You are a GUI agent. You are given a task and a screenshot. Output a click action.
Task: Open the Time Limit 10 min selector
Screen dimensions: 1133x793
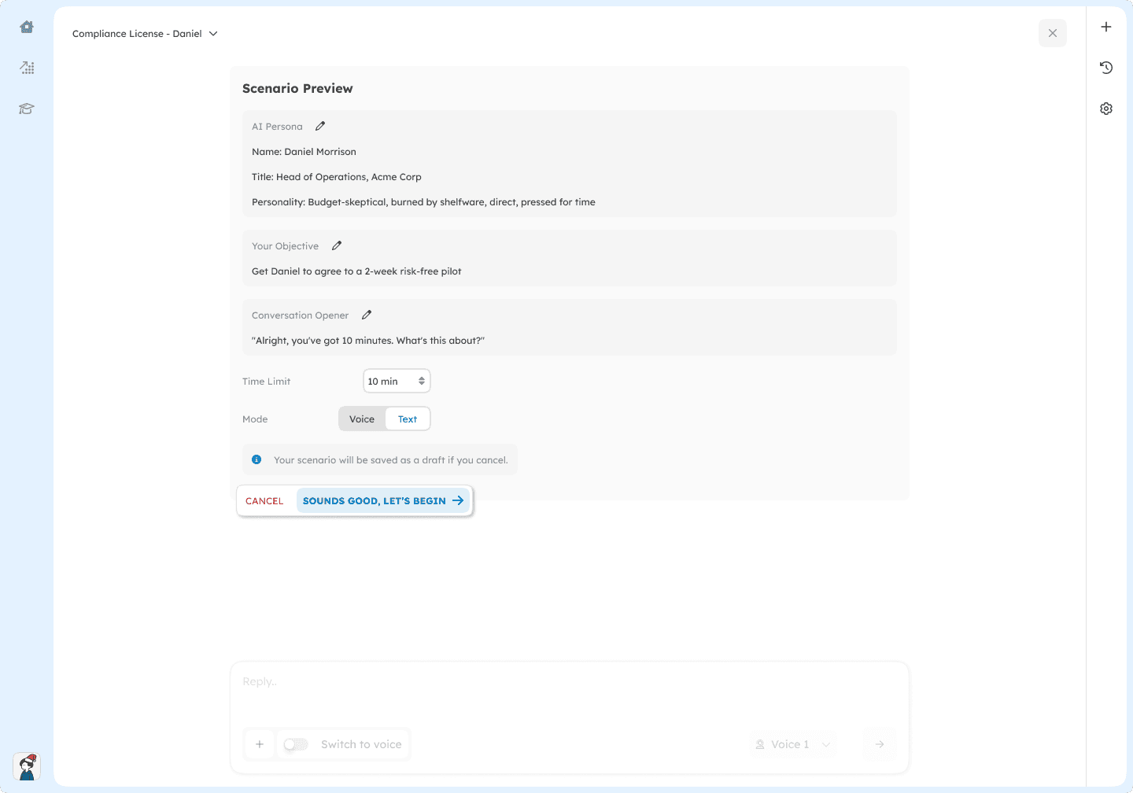pyautogui.click(x=397, y=381)
